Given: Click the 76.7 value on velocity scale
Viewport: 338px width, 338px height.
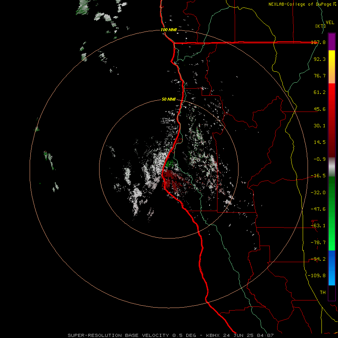Looking at the screenshot, I should (320, 75).
